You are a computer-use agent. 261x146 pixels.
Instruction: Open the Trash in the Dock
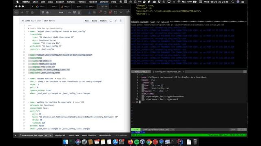pos(195,142)
